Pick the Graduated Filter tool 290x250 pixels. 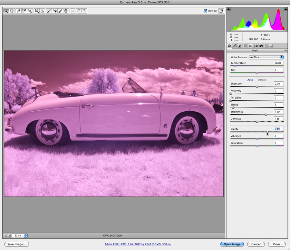click(66, 11)
